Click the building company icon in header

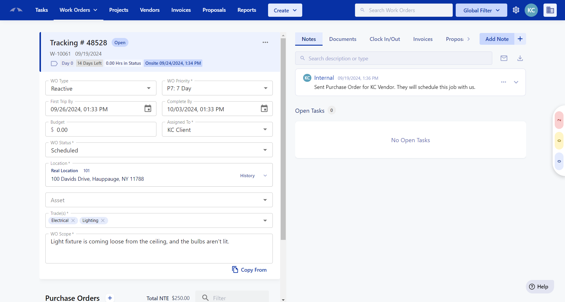click(550, 10)
